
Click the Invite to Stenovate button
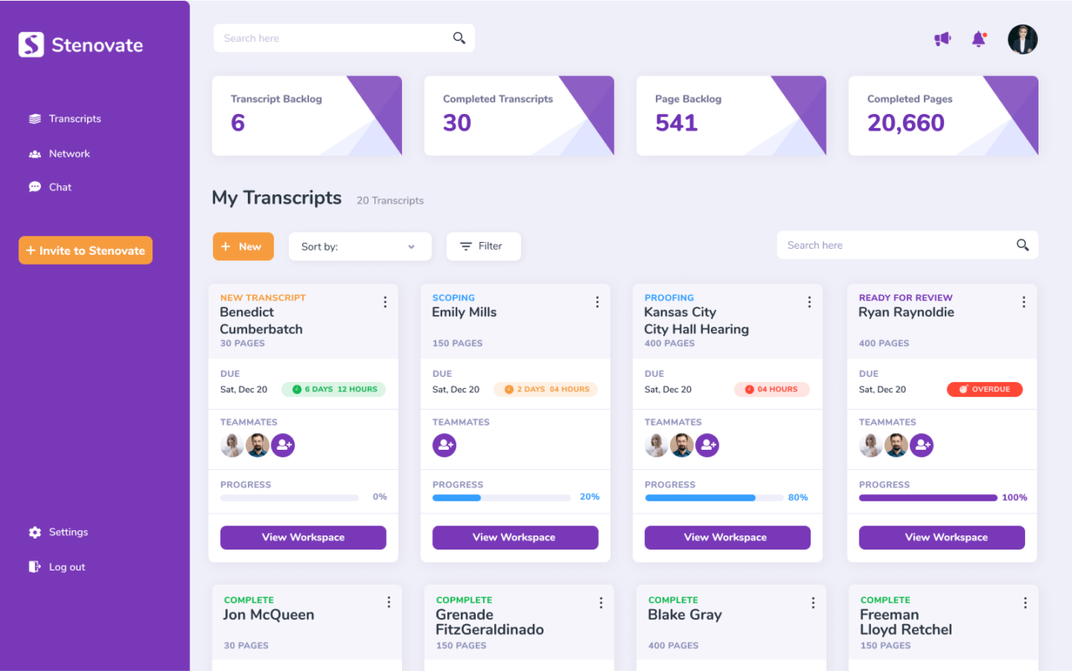pyautogui.click(x=85, y=250)
